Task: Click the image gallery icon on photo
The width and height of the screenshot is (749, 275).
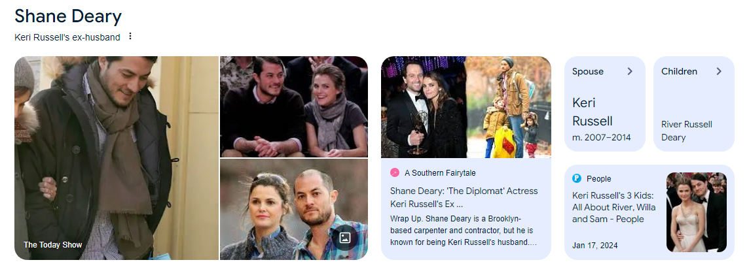Action: (x=345, y=237)
